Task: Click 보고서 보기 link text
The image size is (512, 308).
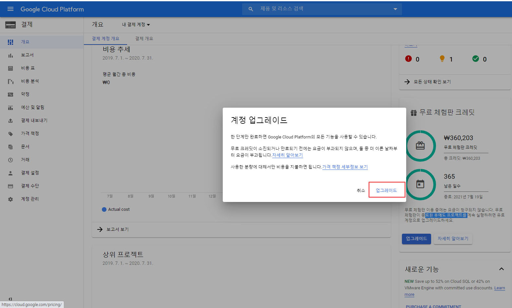Action: click(x=117, y=229)
